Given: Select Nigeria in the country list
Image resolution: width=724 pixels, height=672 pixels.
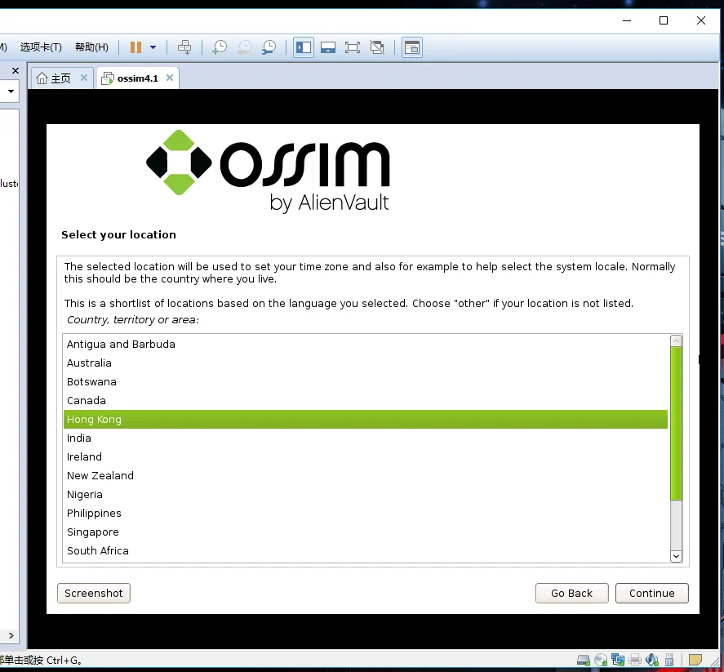Looking at the screenshot, I should pyautogui.click(x=366, y=494).
